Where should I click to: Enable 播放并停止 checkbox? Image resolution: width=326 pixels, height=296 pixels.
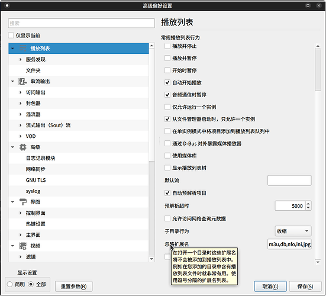[x=167, y=46]
